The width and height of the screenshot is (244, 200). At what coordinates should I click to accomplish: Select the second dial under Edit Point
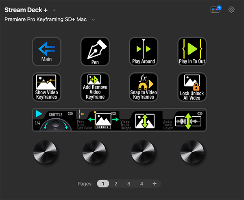(94, 152)
